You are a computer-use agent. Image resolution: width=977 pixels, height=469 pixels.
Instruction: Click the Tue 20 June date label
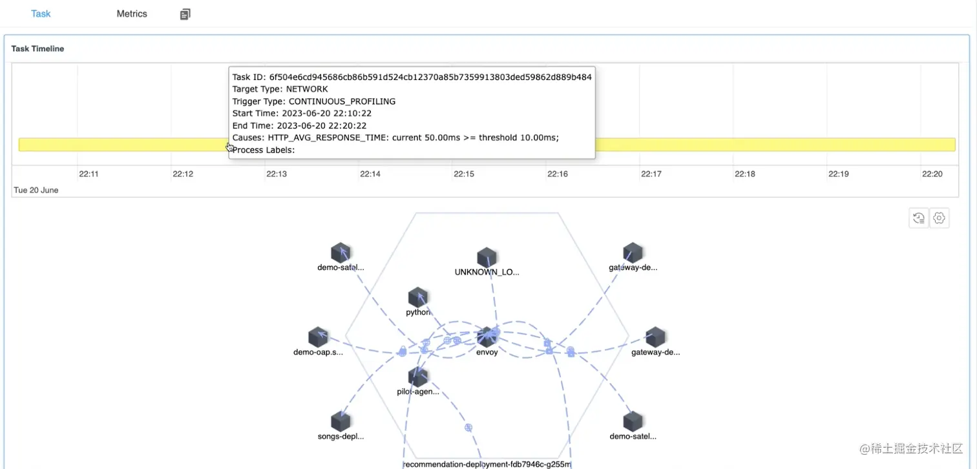click(36, 190)
